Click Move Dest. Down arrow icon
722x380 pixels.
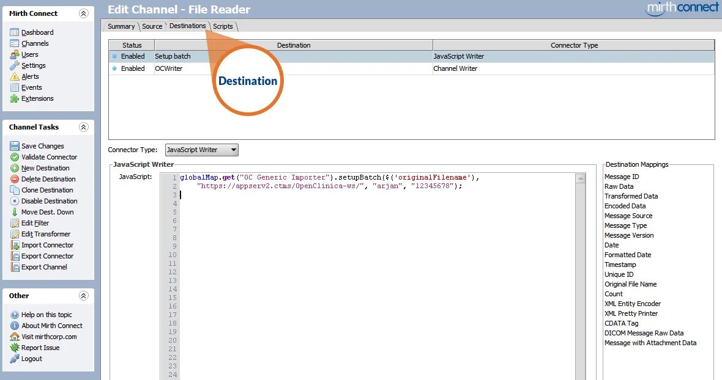[14, 212]
